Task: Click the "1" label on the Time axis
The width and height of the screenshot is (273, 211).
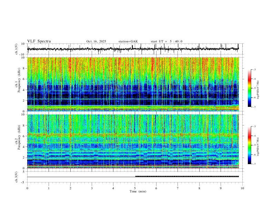Action: tap(49, 188)
